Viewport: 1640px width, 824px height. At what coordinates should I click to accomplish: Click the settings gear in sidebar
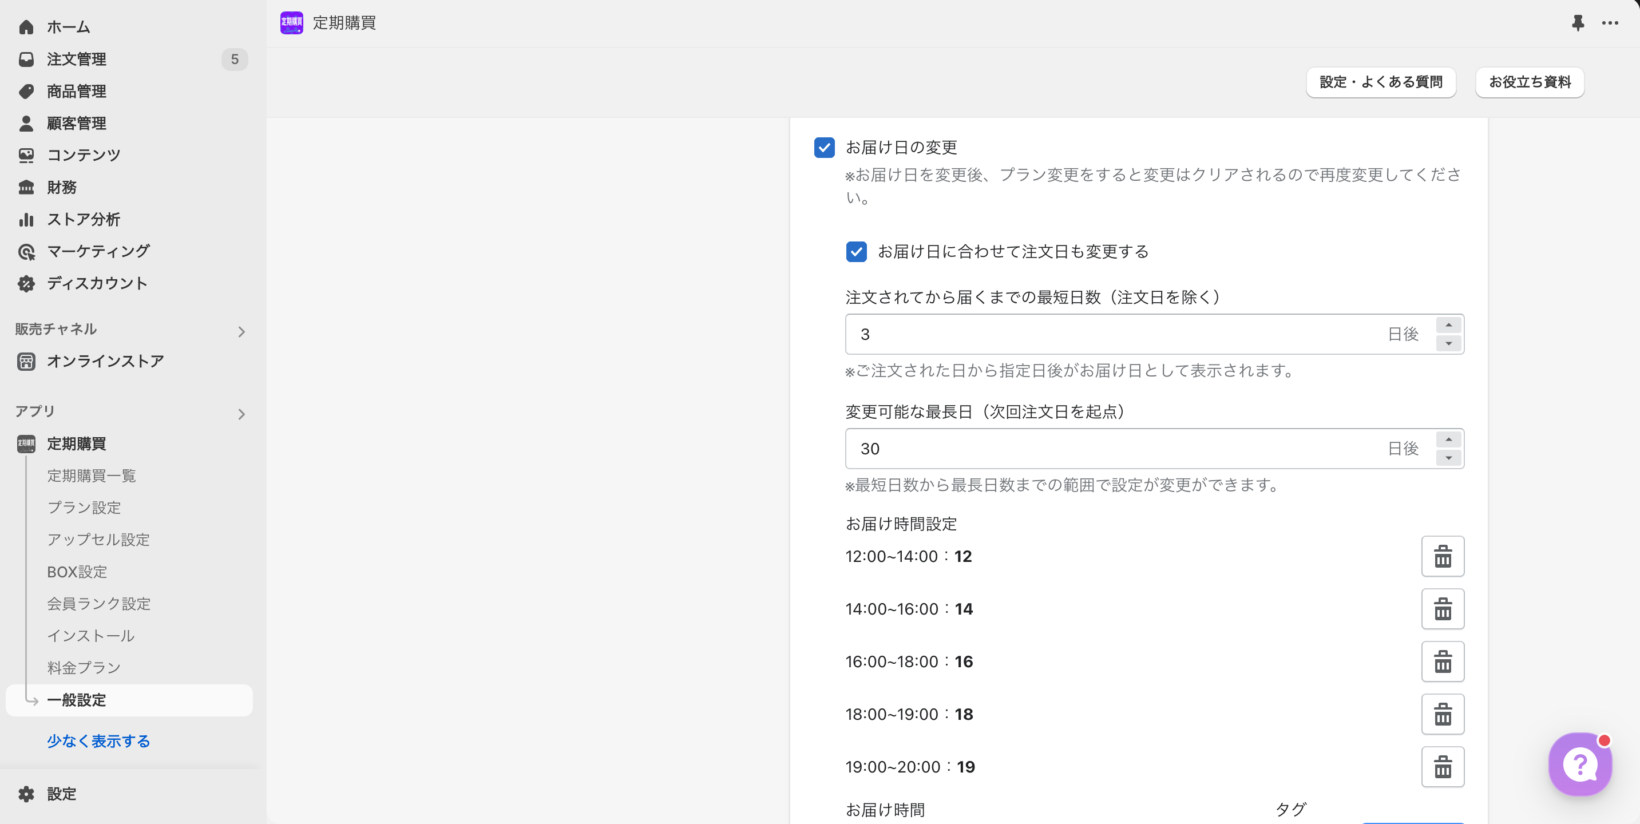[x=27, y=794]
